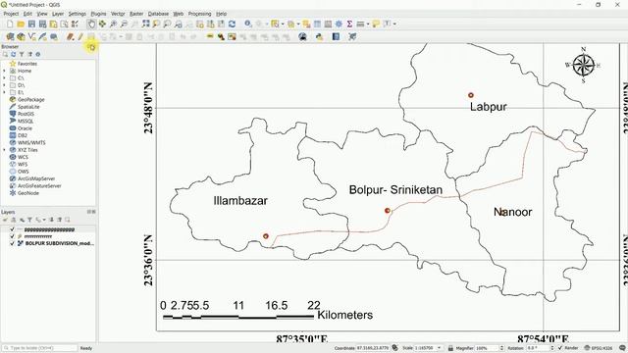Select Favorites in the Browser

(x=27, y=64)
